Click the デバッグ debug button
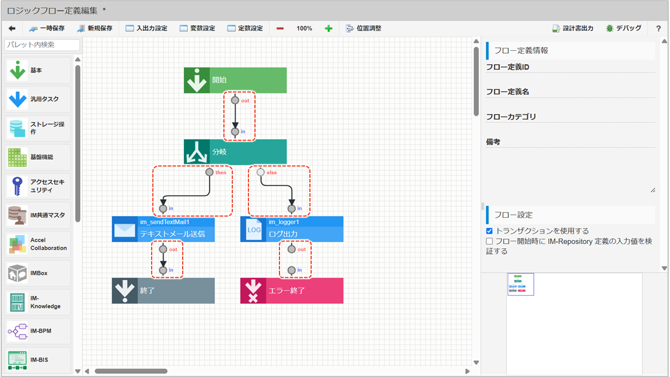Screen dimensions: 670x377 pos(623,28)
